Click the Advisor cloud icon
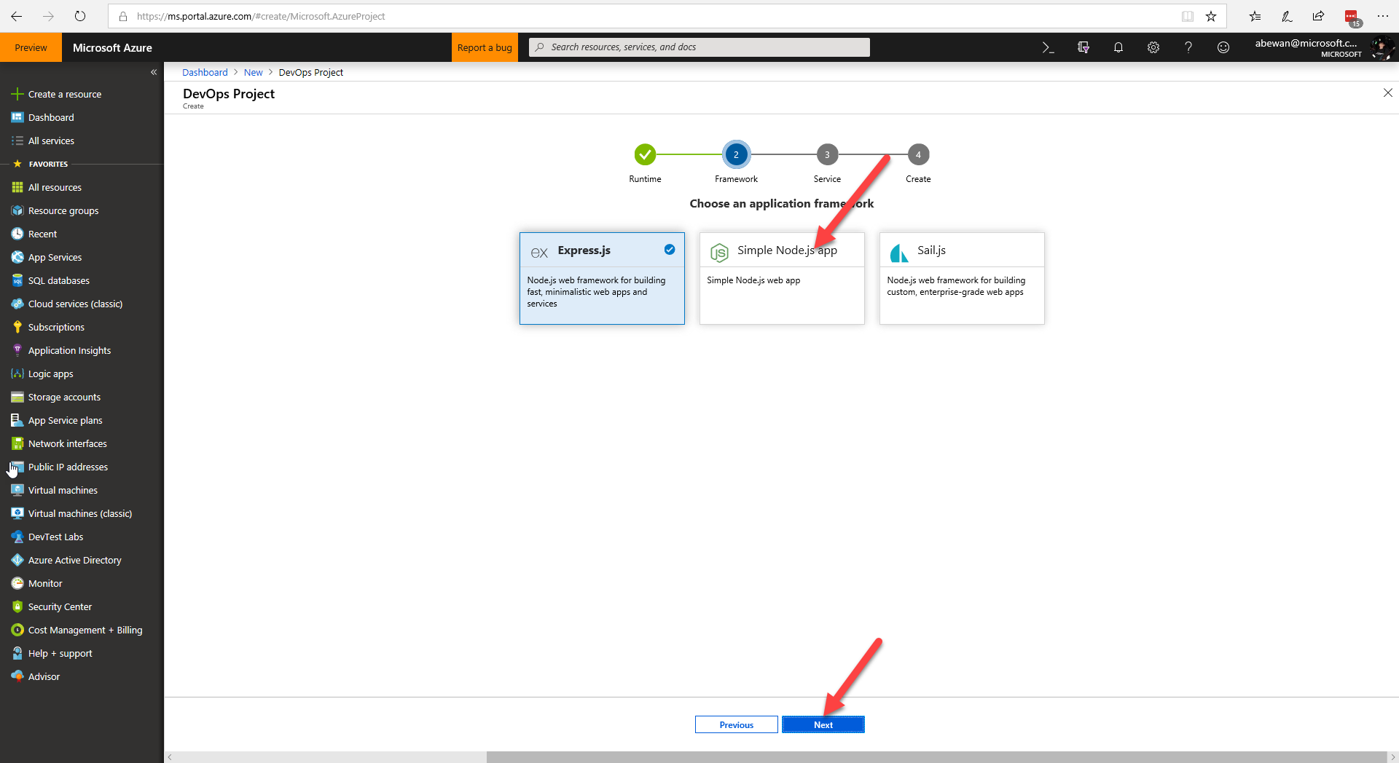The image size is (1399, 763). [x=17, y=676]
